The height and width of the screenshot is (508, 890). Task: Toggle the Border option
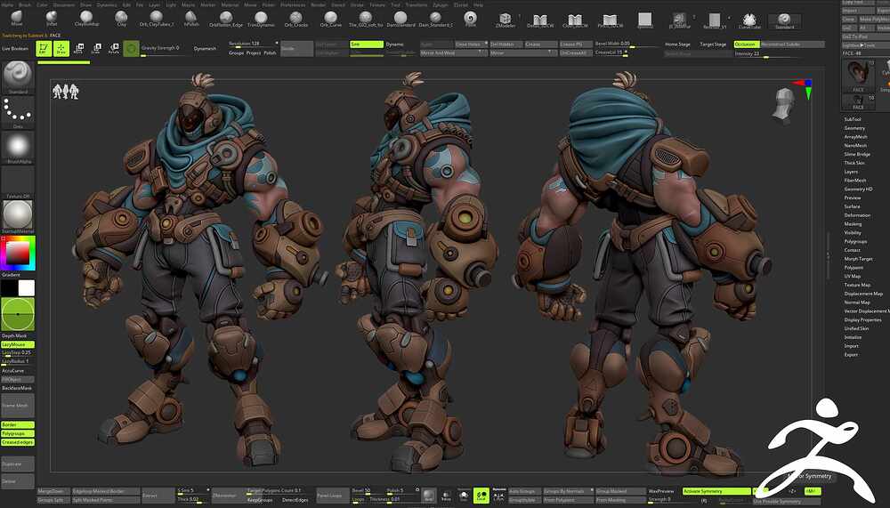pos(18,424)
